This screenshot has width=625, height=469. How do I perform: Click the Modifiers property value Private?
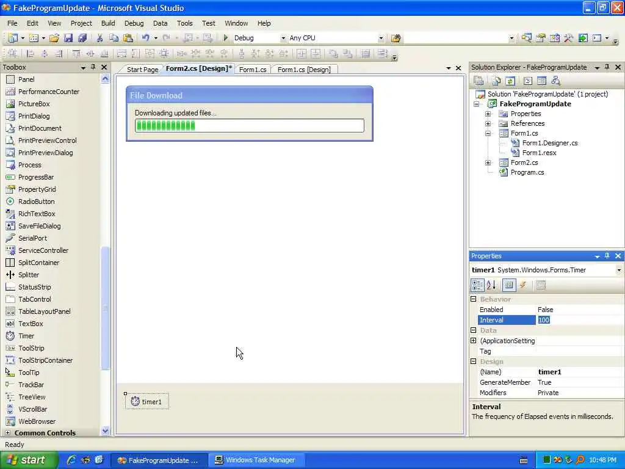[580, 393]
